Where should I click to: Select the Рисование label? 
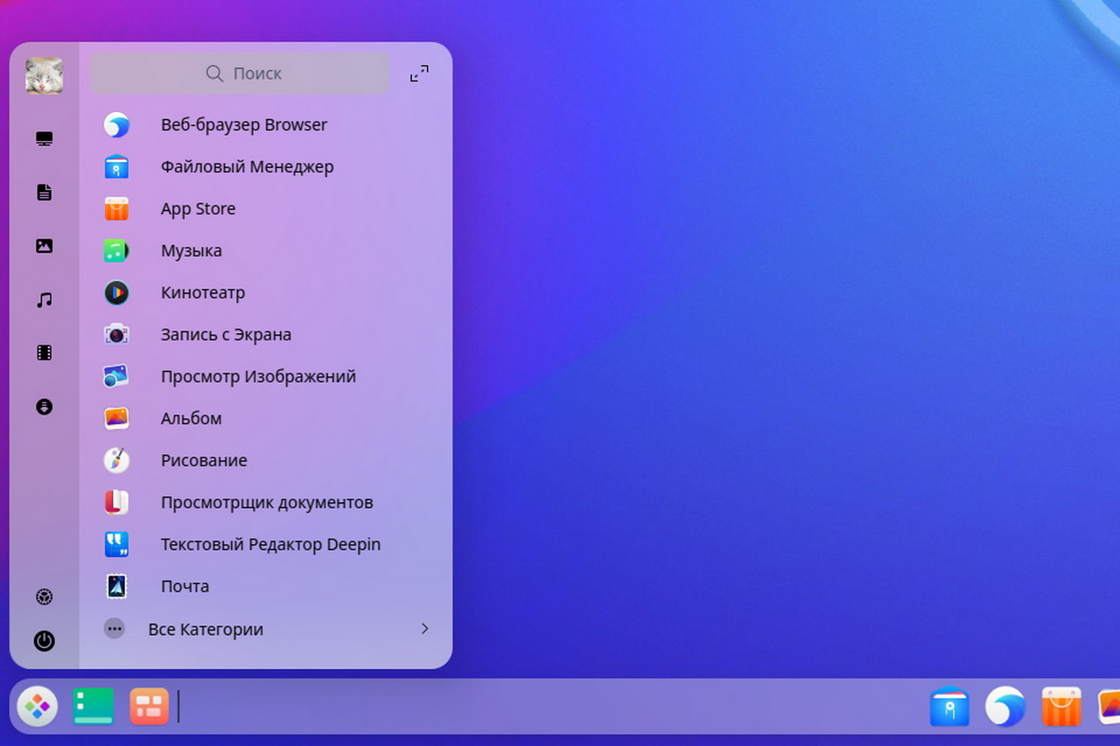[x=204, y=461]
